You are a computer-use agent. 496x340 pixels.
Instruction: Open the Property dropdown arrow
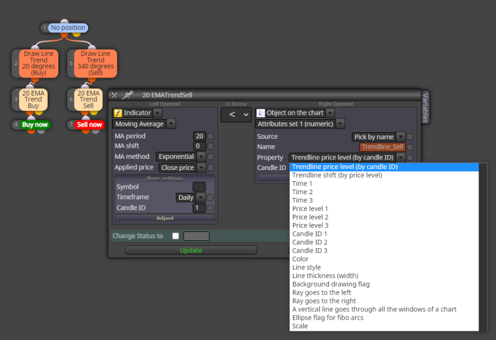[x=401, y=157]
